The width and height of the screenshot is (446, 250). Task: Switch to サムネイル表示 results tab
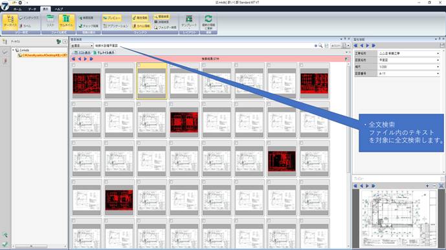point(104,53)
